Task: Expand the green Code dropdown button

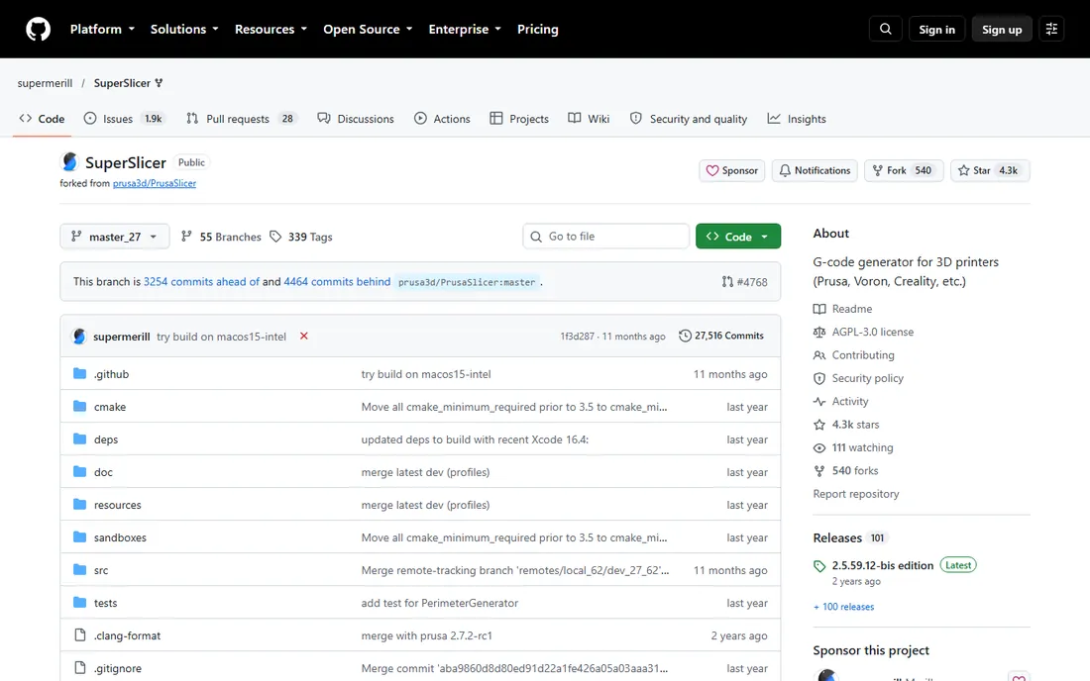Action: tap(738, 237)
